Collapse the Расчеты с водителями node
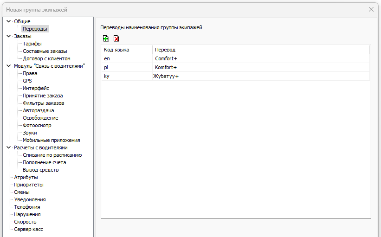Viewport: 381px width, 237px height. click(8, 147)
